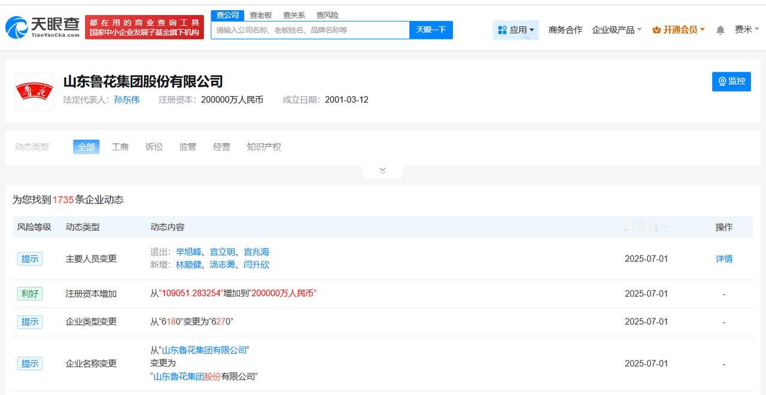This screenshot has width=766, height=395.
Task: Select the 查公司 search tab
Action: (227, 15)
